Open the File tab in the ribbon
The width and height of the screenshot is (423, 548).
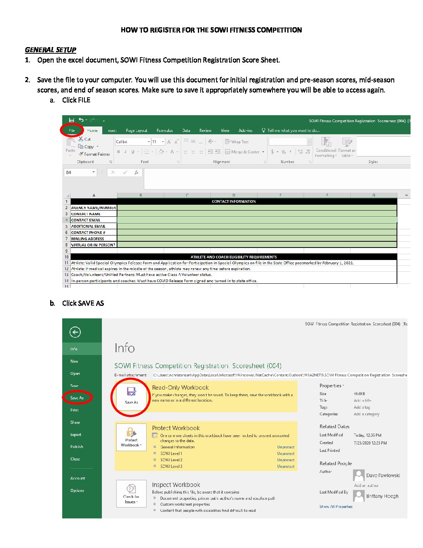72,130
